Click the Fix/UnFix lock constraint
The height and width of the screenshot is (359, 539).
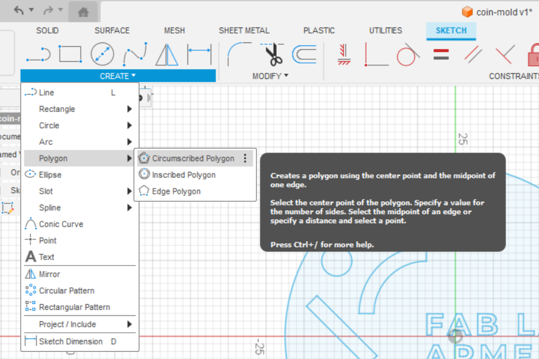532,55
